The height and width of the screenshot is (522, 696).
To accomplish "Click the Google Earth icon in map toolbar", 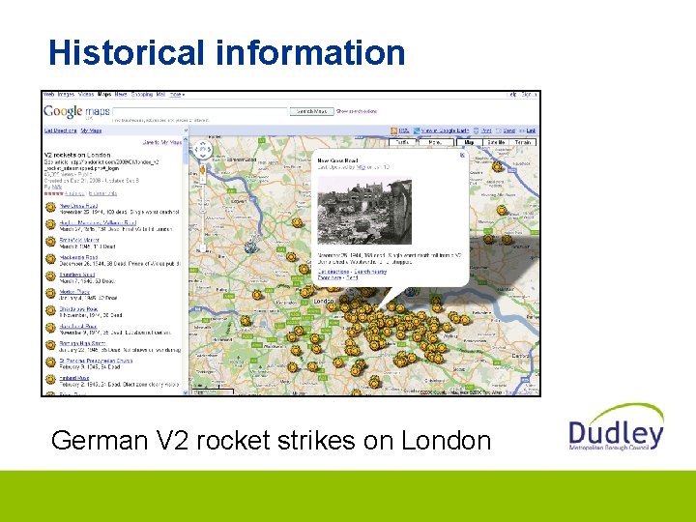I will 417,130.
